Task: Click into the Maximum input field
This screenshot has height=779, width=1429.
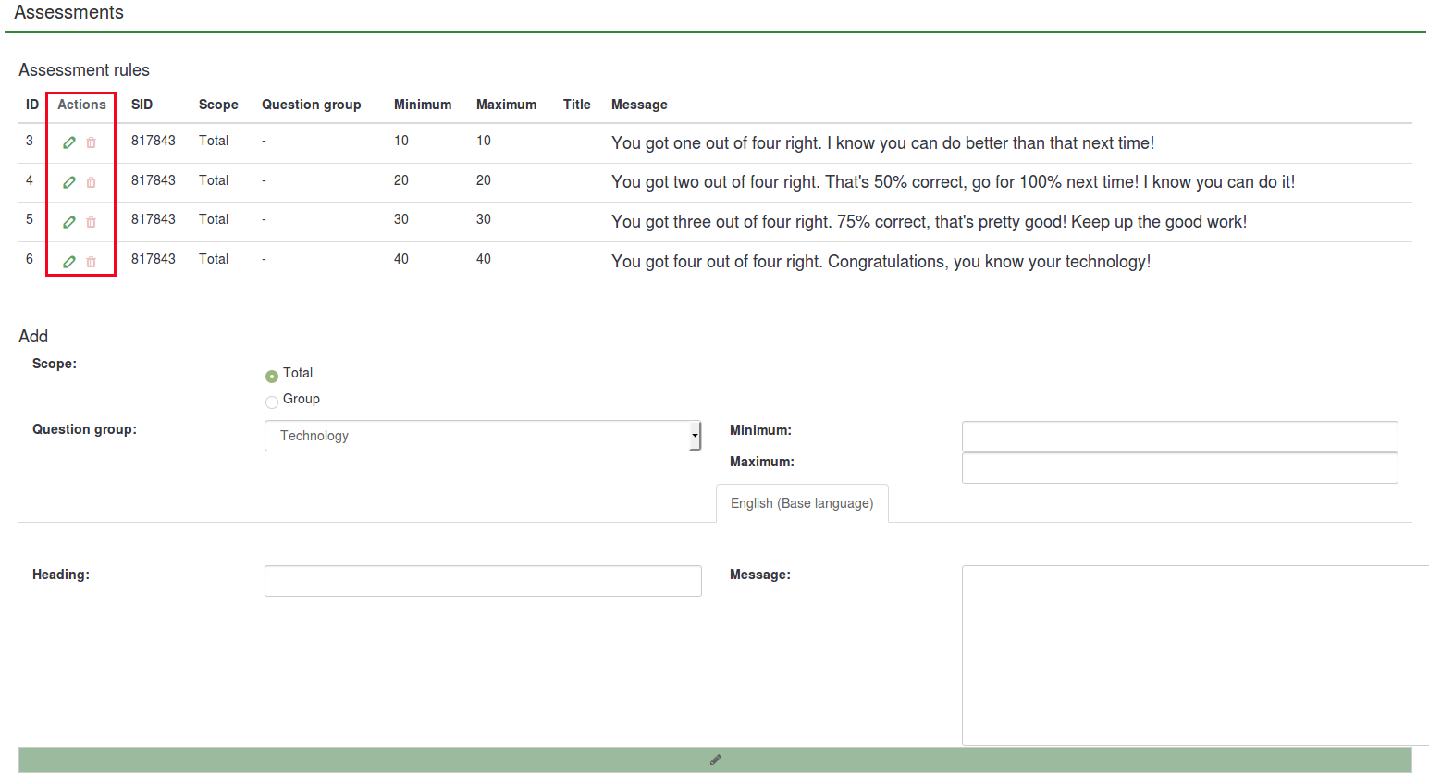Action: click(1179, 468)
